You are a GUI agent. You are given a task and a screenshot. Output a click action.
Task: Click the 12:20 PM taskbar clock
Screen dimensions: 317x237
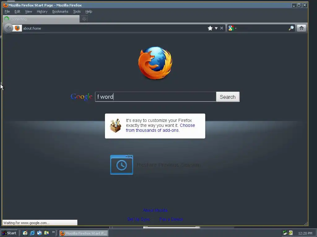click(x=305, y=233)
